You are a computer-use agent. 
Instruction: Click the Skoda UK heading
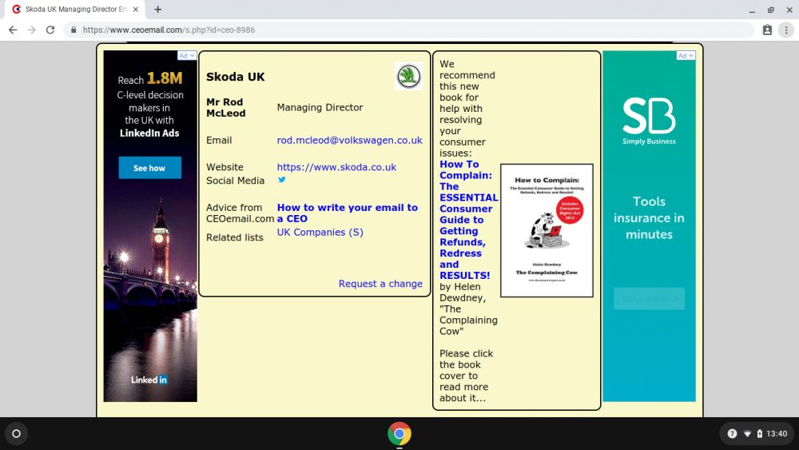coord(236,77)
